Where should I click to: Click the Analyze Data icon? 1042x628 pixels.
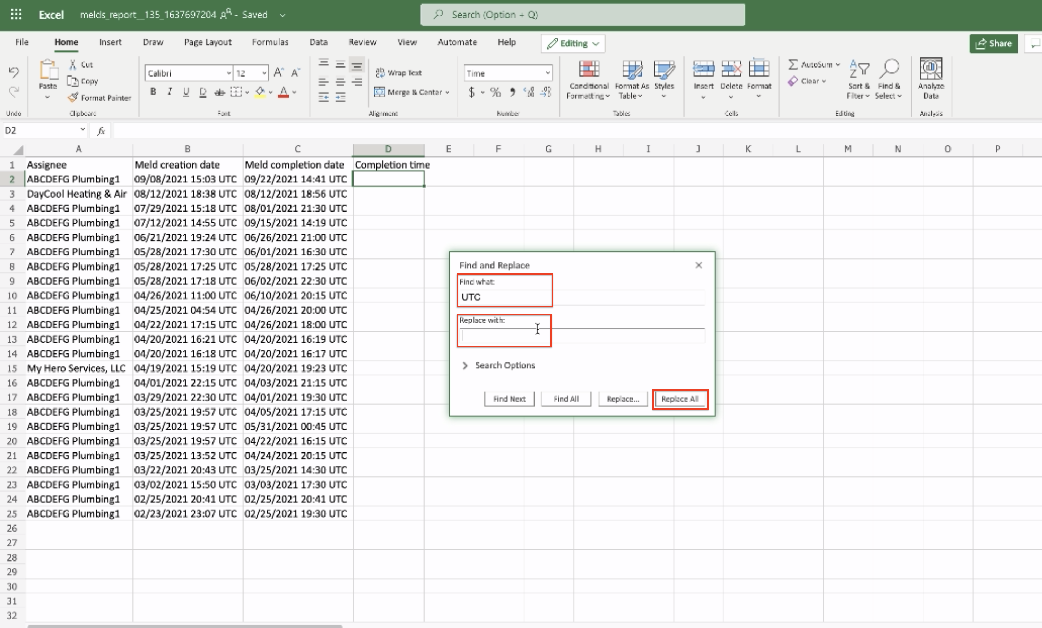click(x=930, y=69)
